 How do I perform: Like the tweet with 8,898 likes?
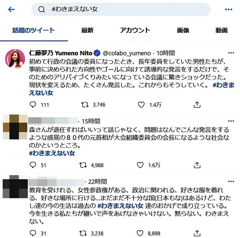click(140, 233)
